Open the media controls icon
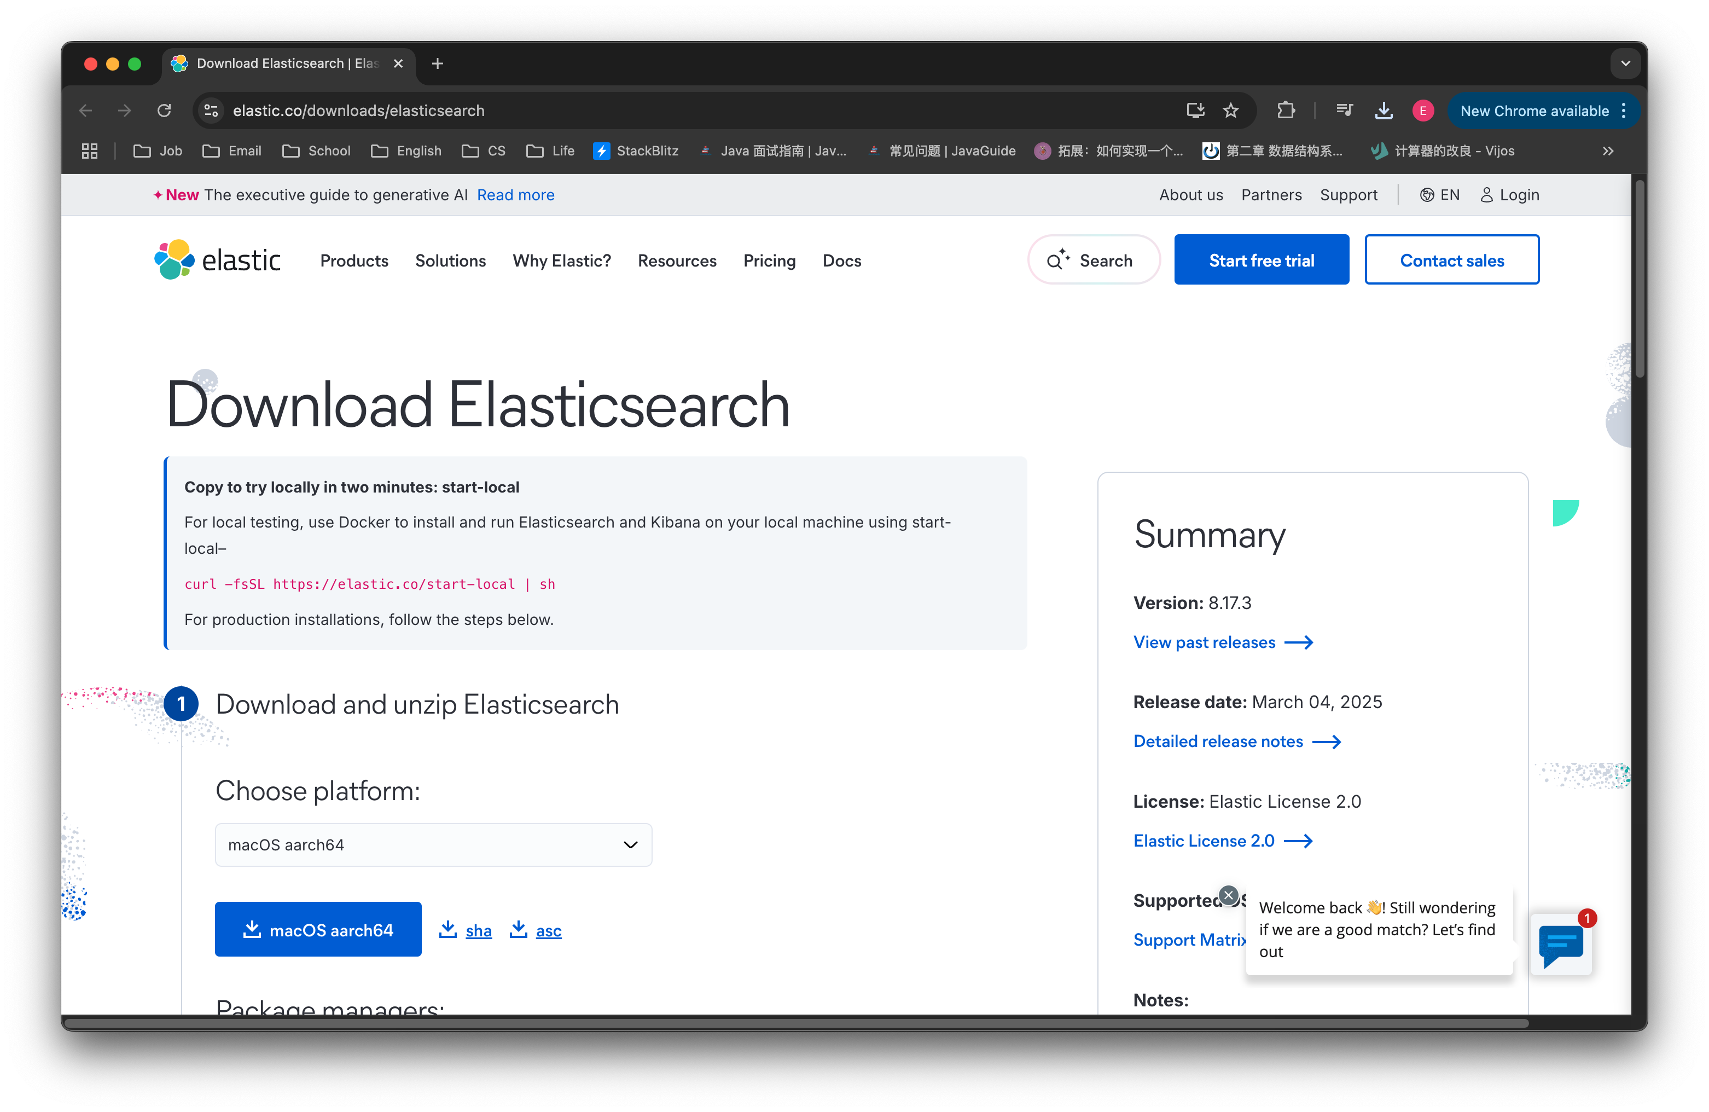 coord(1344,111)
